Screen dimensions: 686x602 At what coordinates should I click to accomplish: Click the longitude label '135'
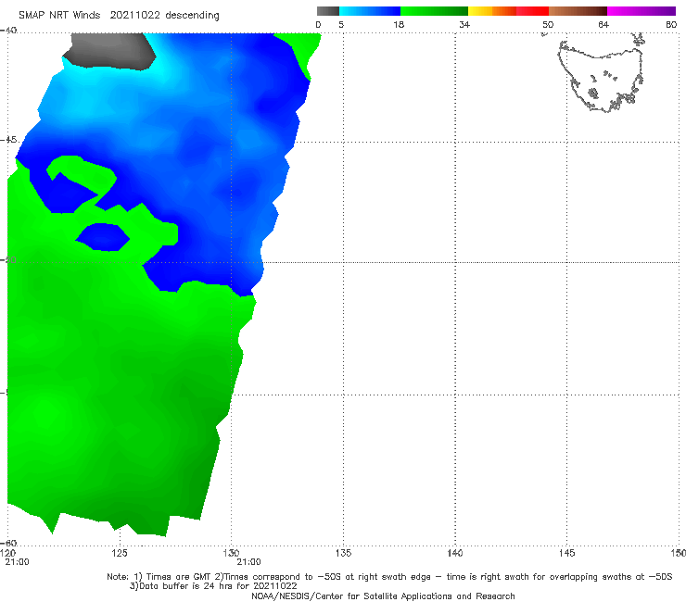tap(343, 553)
